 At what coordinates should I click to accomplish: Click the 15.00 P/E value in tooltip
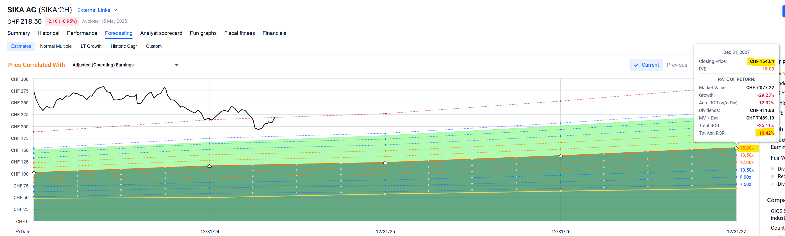click(768, 69)
